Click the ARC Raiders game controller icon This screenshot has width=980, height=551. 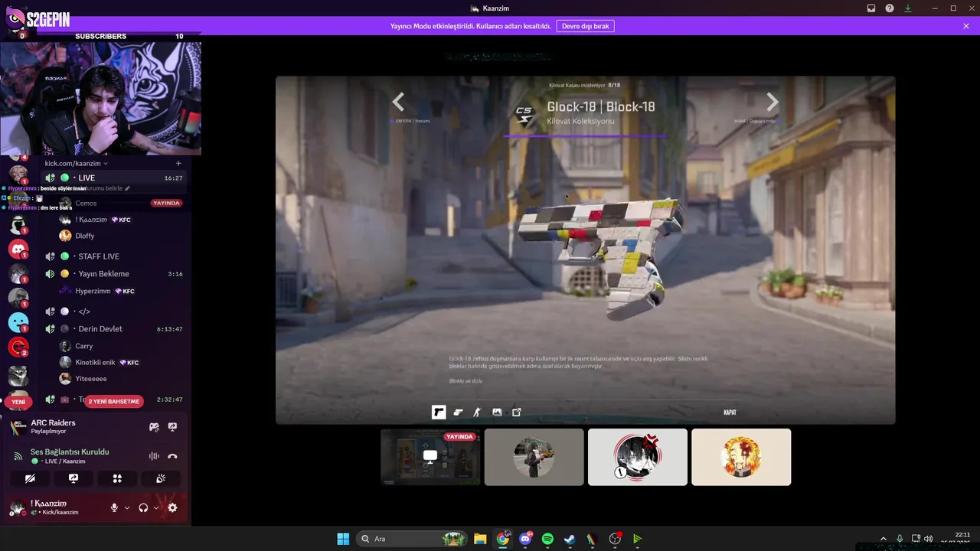(154, 427)
